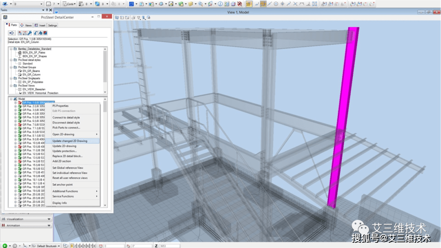Image resolution: width=441 pixels, height=248 pixels.
Task: Click the circle center snap icon in the top toolbar
Action: [276, 4]
